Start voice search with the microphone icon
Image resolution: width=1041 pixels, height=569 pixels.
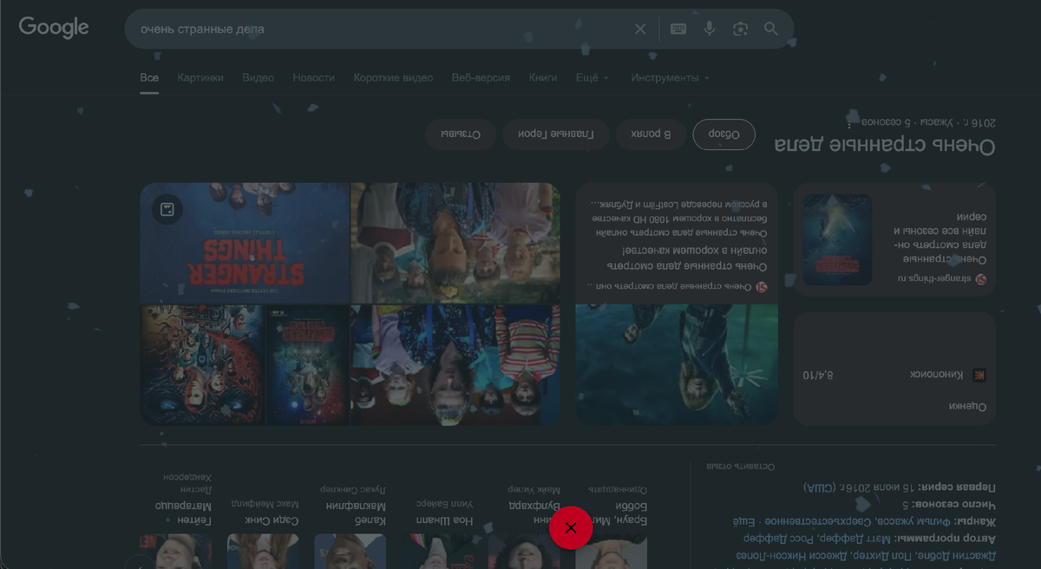[x=710, y=29]
